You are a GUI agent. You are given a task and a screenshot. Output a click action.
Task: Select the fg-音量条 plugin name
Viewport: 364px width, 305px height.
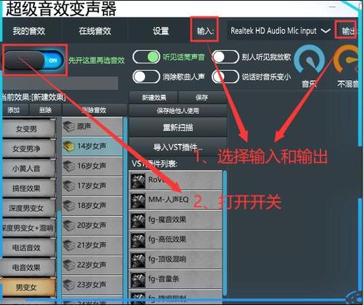[x=163, y=279]
